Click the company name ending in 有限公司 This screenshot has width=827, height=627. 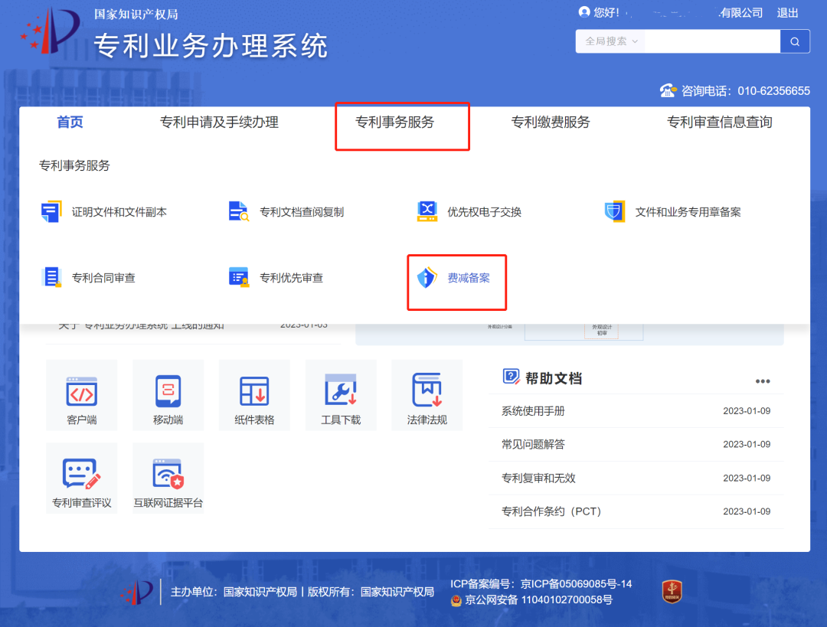pos(740,13)
